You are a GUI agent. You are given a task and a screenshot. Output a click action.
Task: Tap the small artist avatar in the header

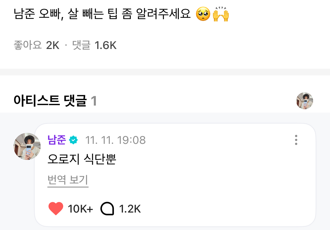tap(305, 101)
